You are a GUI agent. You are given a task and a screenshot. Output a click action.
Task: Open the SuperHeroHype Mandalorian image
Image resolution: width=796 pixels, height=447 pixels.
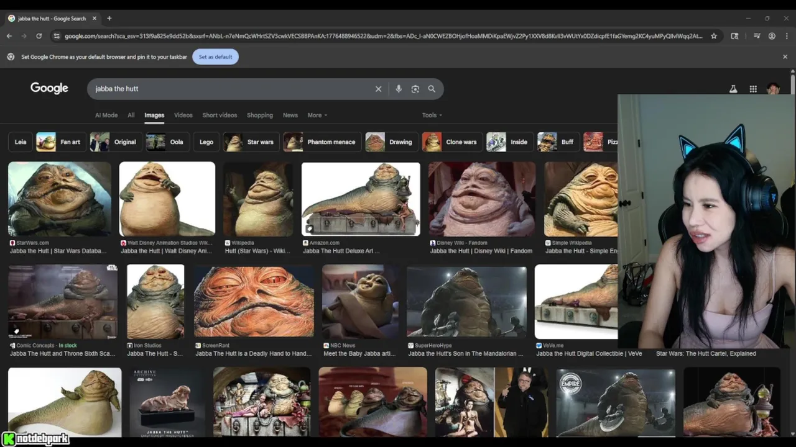tap(466, 301)
